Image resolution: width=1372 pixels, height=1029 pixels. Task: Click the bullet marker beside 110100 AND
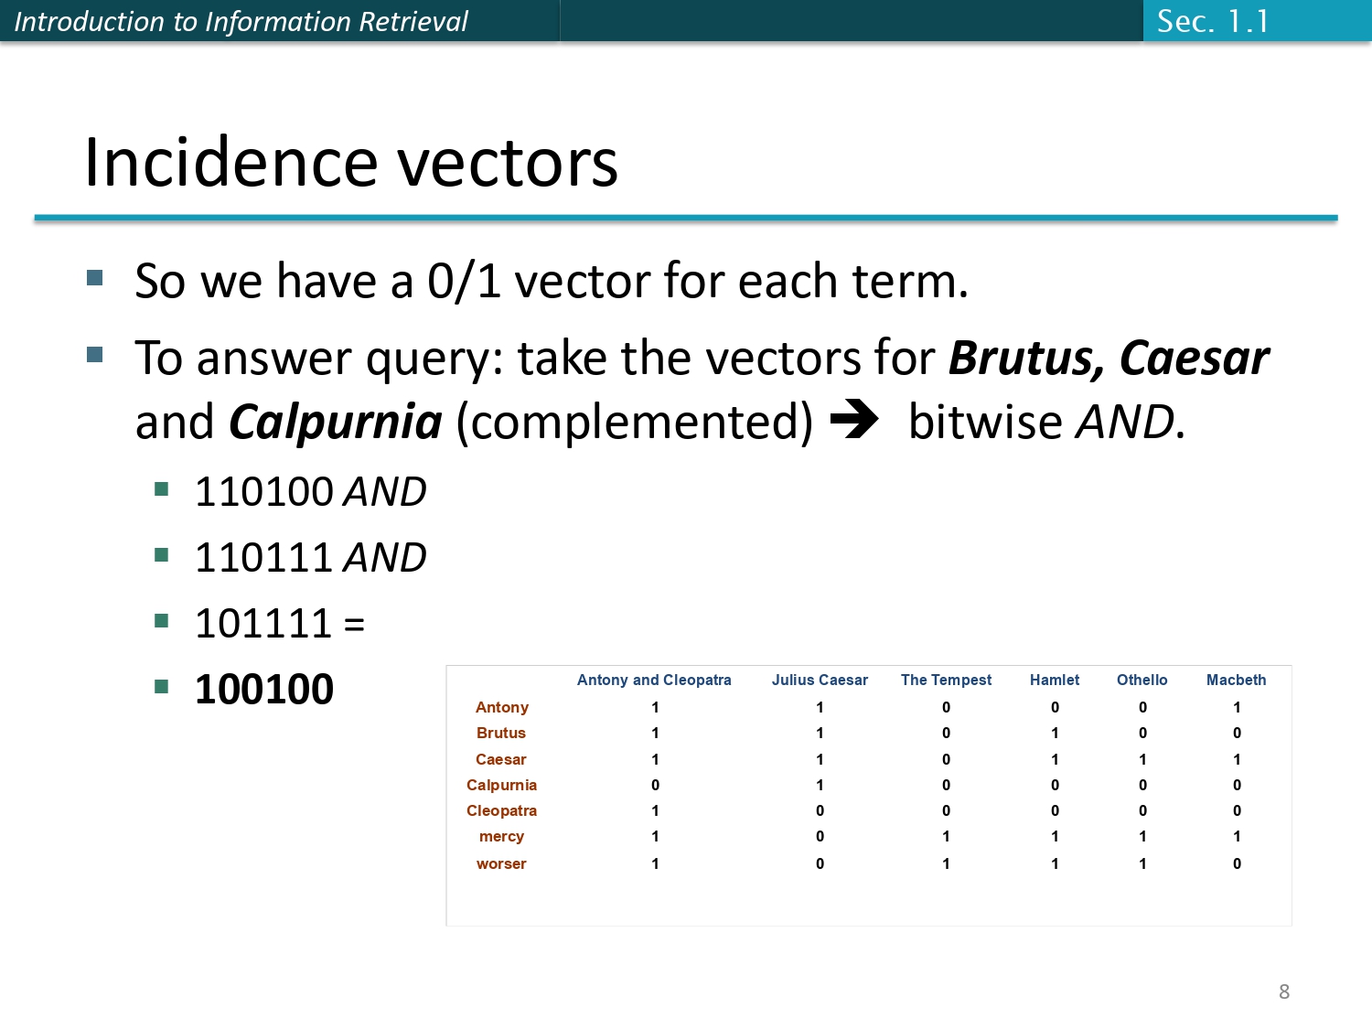pos(163,490)
